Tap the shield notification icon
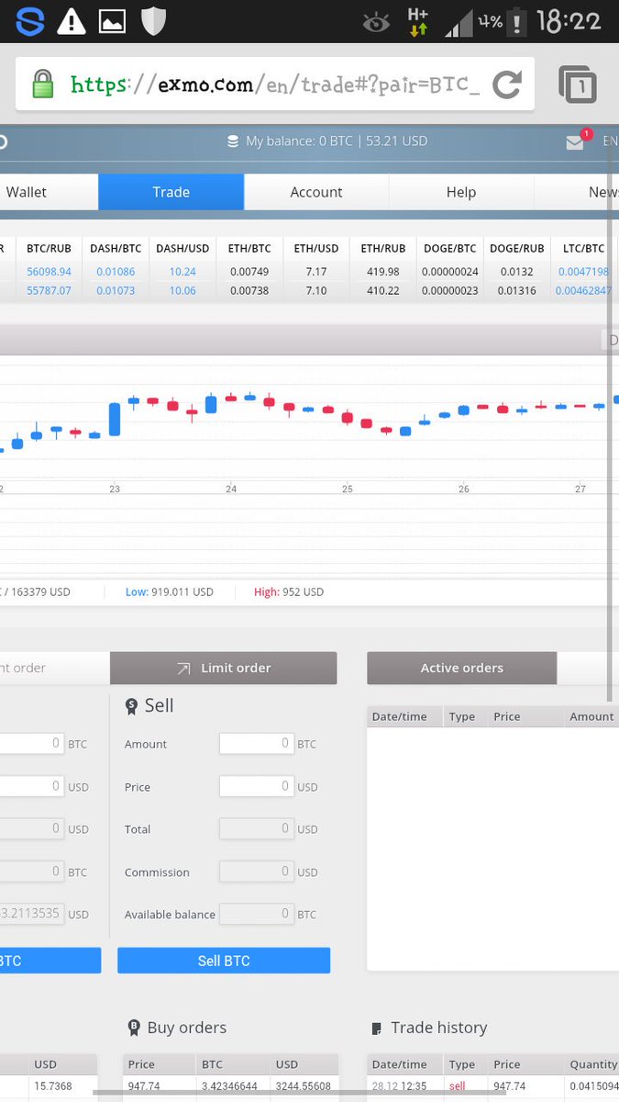619x1102 pixels. point(153,21)
